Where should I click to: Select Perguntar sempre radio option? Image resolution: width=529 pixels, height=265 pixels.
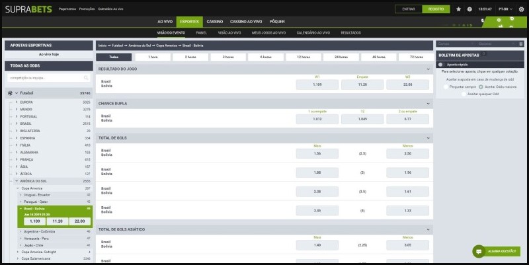point(446,87)
